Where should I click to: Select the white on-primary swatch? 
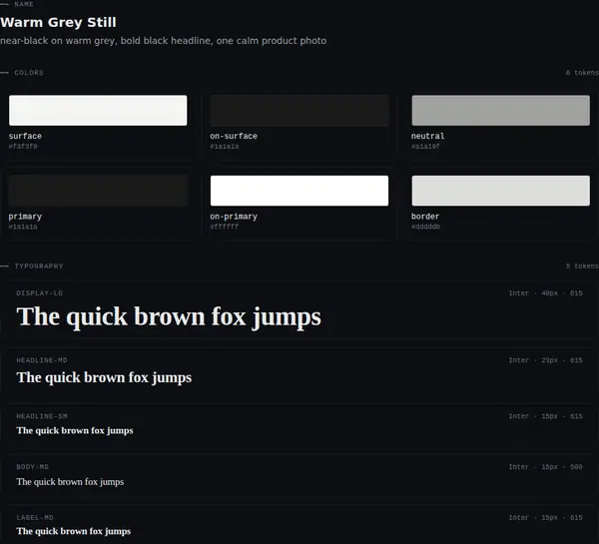299,191
